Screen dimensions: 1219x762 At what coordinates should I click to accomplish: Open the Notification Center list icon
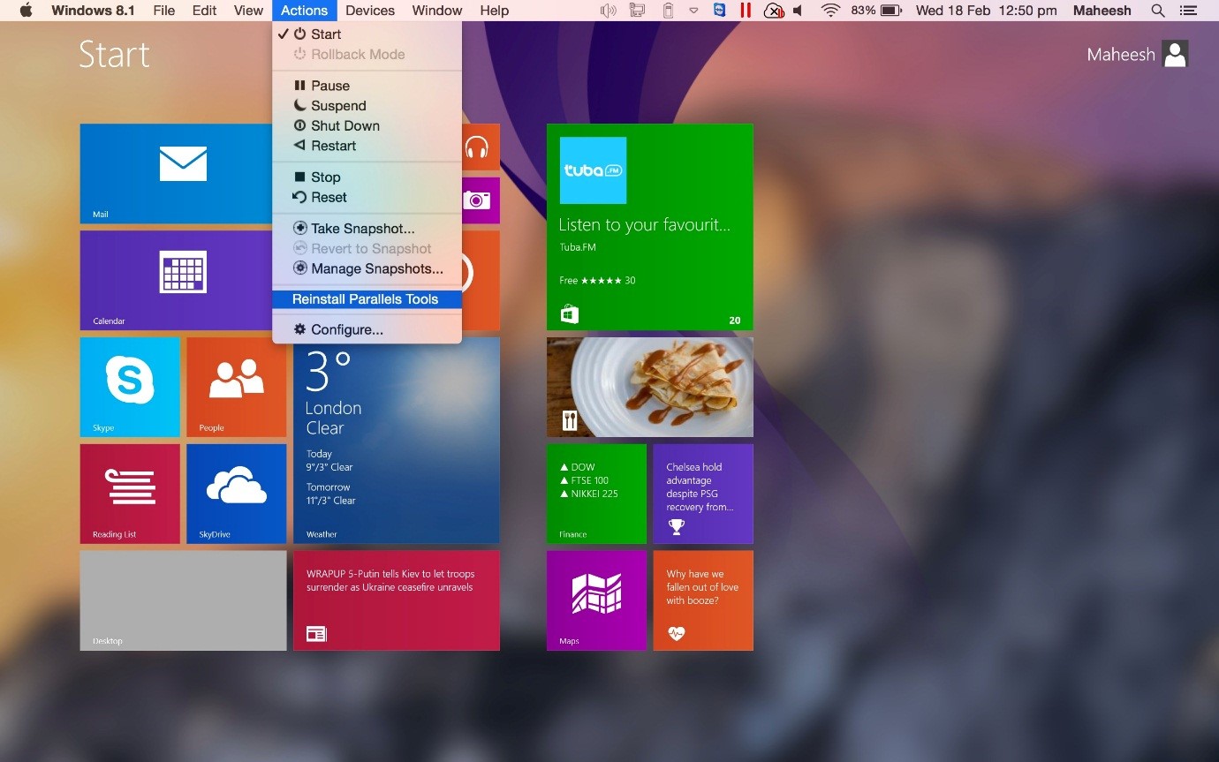(1189, 11)
